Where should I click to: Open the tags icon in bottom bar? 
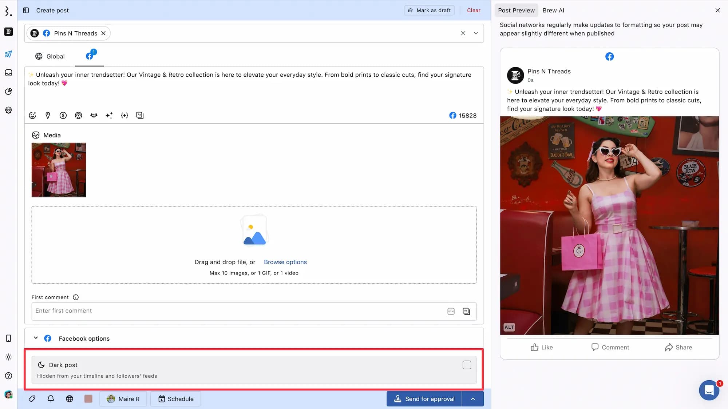click(32, 399)
